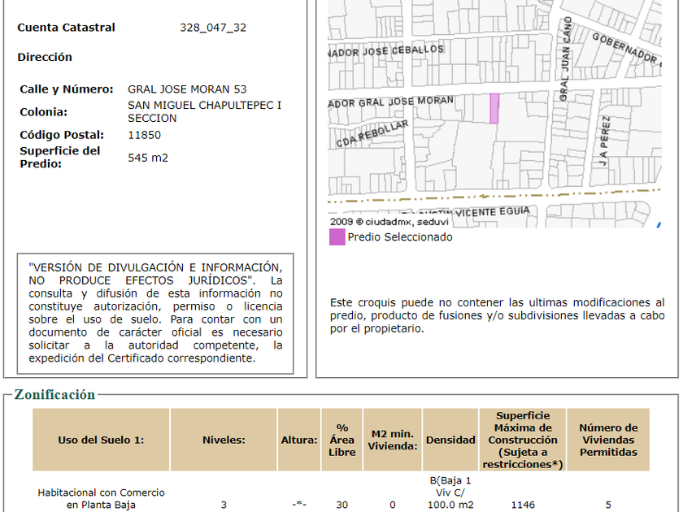Click the legal disclaimer text box

pyautogui.click(x=155, y=312)
